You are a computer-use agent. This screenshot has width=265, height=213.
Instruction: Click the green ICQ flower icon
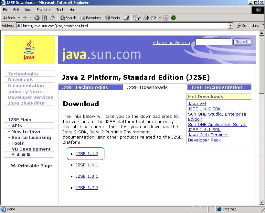(x=174, y=18)
